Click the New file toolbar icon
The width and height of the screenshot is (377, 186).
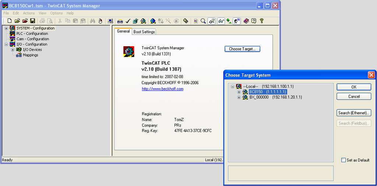click(x=10, y=21)
